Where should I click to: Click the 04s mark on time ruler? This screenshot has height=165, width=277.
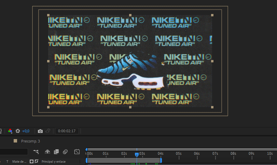pyautogui.click(x=161, y=154)
